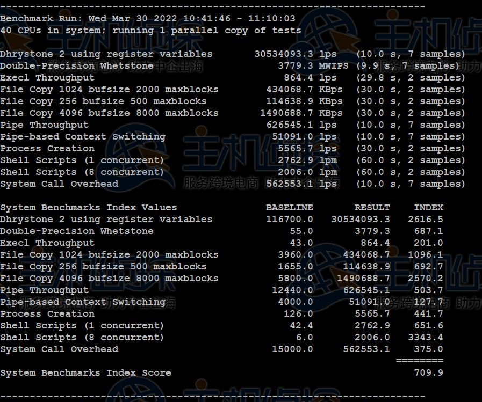Viewport: 482px width, 402px height.
Task: Click baseline value '126.0' for Process Creation
Action: [298, 314]
